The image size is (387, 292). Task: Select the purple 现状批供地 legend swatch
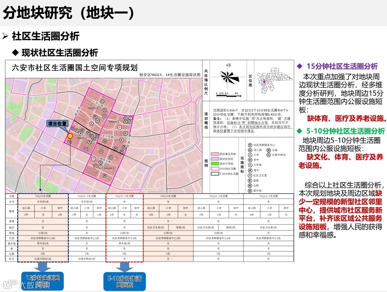(x=215, y=159)
